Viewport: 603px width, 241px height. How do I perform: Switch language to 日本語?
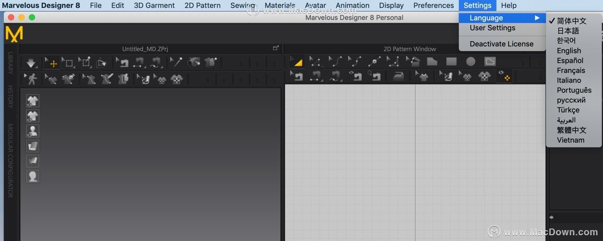[x=568, y=31]
